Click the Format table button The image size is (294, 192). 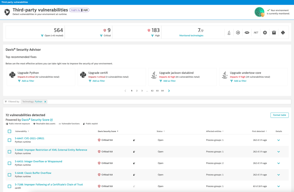click(x=279, y=115)
